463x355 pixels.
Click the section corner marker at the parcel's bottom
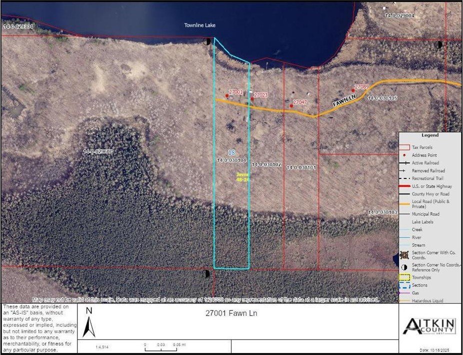pyautogui.click(x=205, y=273)
